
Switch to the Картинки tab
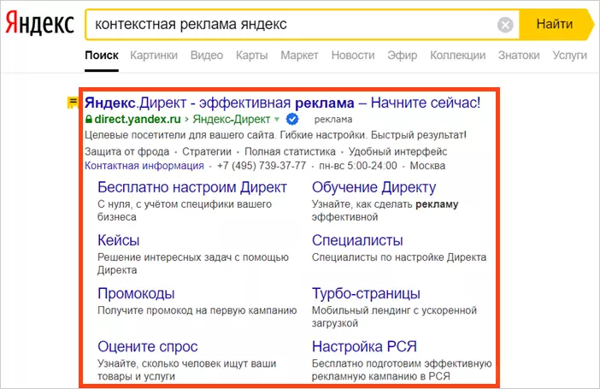154,56
